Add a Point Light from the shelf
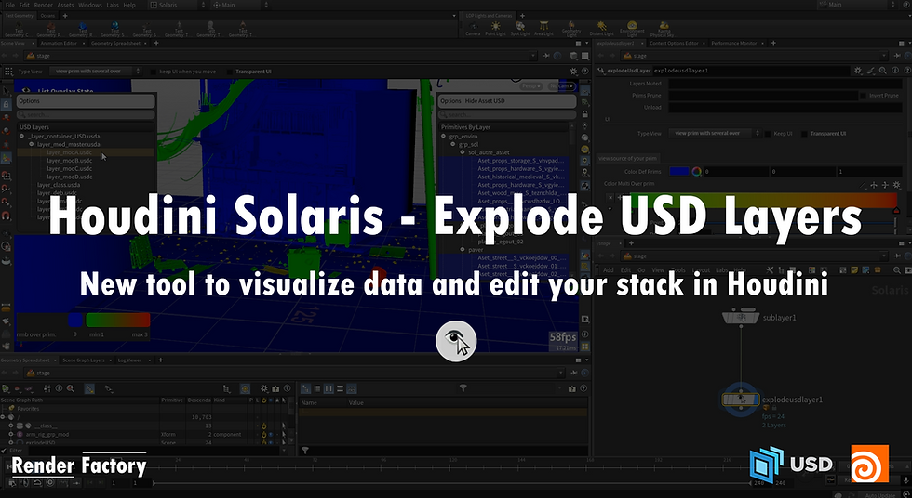 point(495,29)
